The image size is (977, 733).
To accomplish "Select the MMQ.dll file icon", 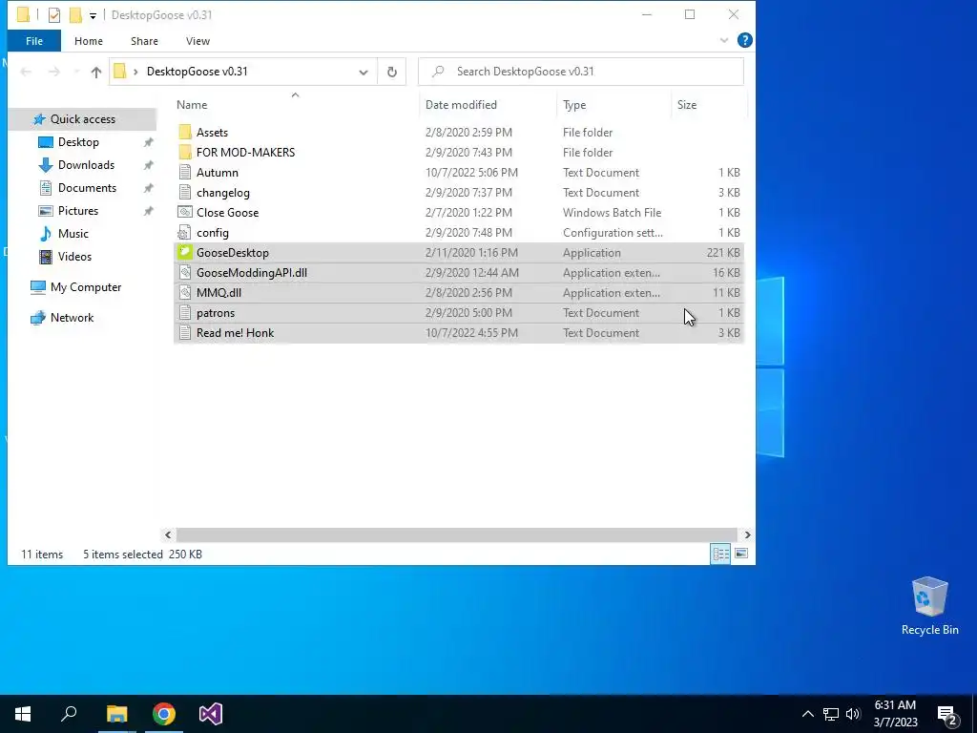I will click(185, 292).
